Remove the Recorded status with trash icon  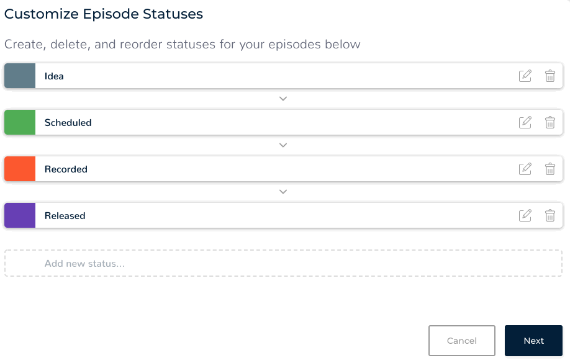point(550,169)
